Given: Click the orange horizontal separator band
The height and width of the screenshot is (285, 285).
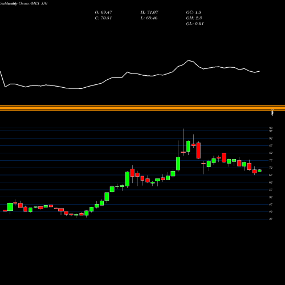Looking at the screenshot, I should pos(142,108).
